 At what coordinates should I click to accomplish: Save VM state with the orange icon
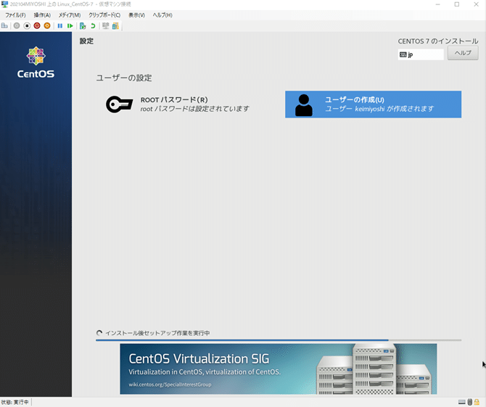coord(47,25)
